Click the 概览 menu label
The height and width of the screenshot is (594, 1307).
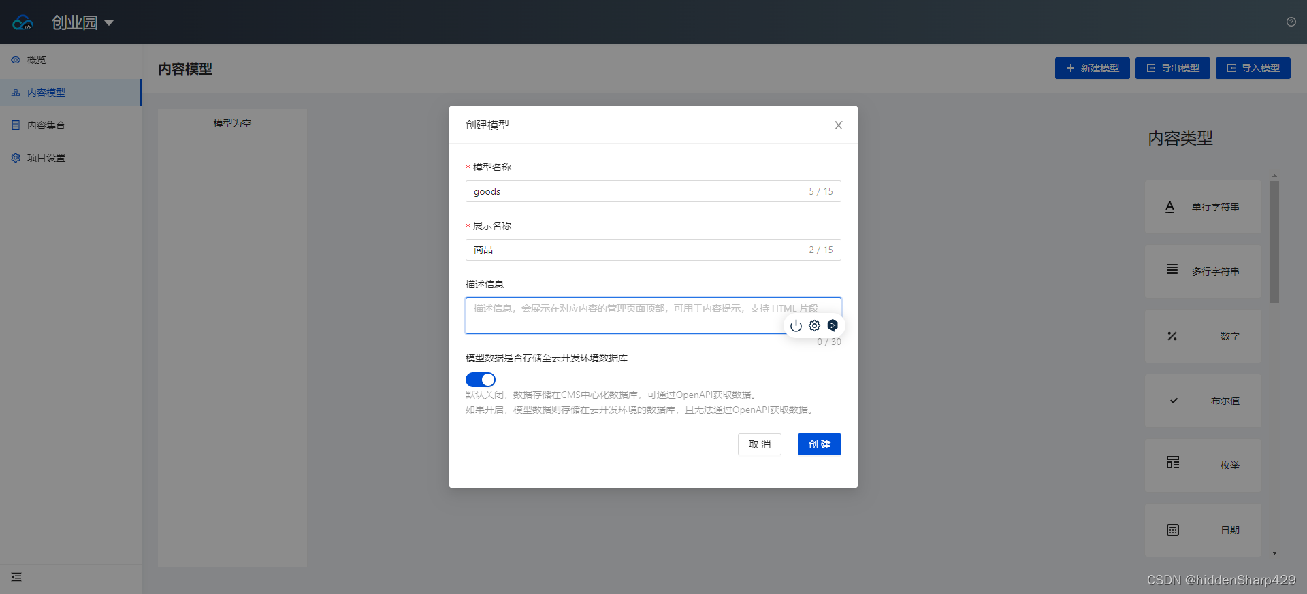point(37,60)
